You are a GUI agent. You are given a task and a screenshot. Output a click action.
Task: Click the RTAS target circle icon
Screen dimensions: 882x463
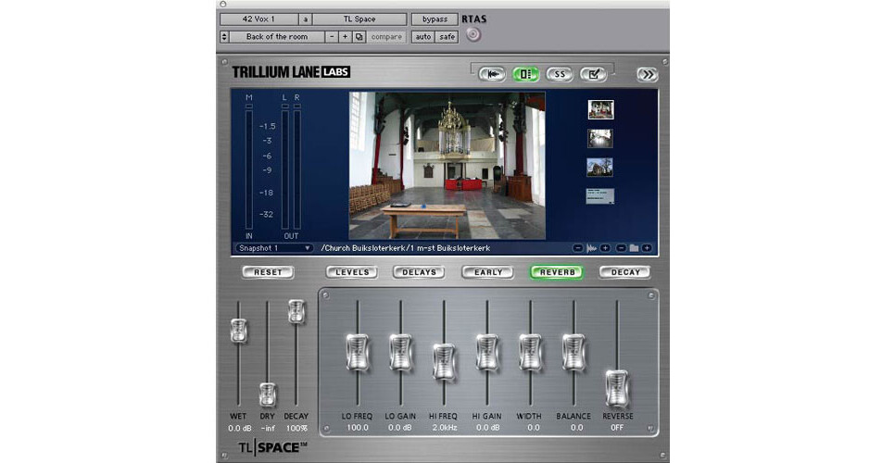click(x=473, y=35)
